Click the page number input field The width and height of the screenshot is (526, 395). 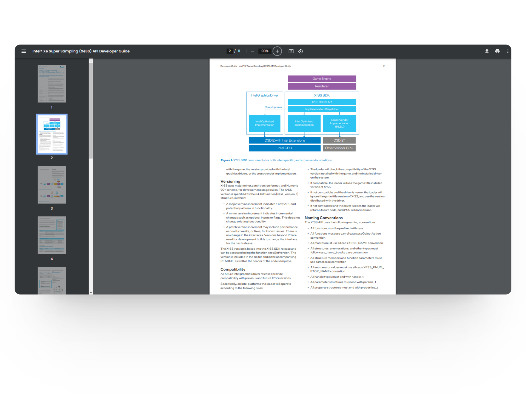pyautogui.click(x=230, y=51)
